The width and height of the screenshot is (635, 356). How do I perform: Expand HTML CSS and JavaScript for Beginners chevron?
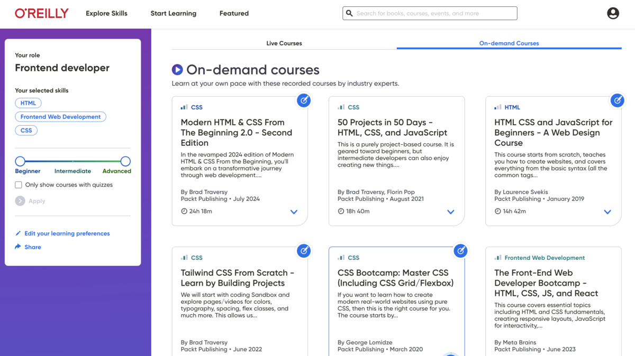pos(607,212)
